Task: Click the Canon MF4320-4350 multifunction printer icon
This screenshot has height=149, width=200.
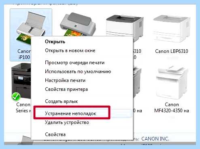Action: (x=172, y=83)
